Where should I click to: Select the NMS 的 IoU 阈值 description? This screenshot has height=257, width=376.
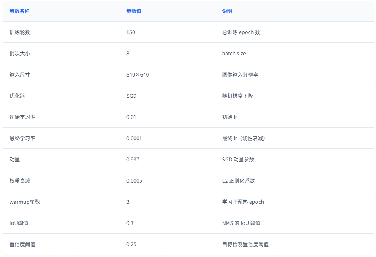241,223
